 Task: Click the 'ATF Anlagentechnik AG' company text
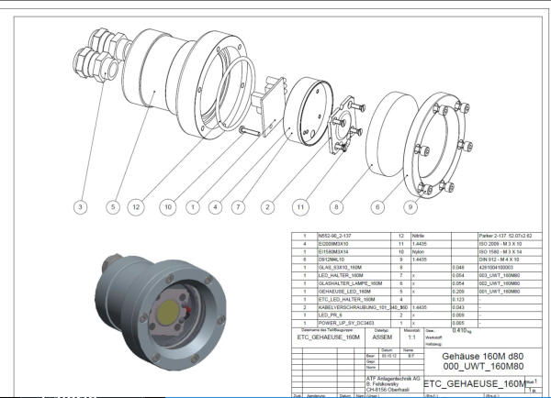[393, 379]
